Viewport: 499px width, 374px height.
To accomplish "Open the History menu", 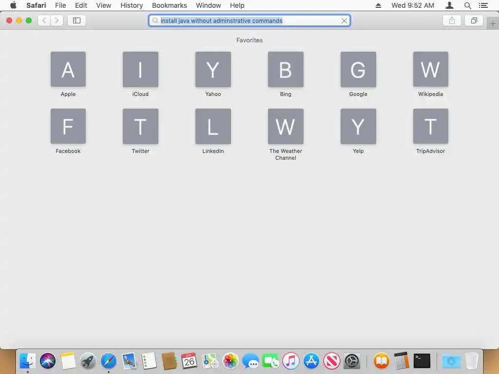I will coord(132,5).
